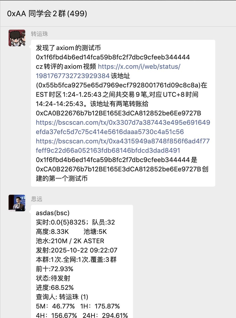Open 转运珠's profile avatar

click(x=17, y=38)
